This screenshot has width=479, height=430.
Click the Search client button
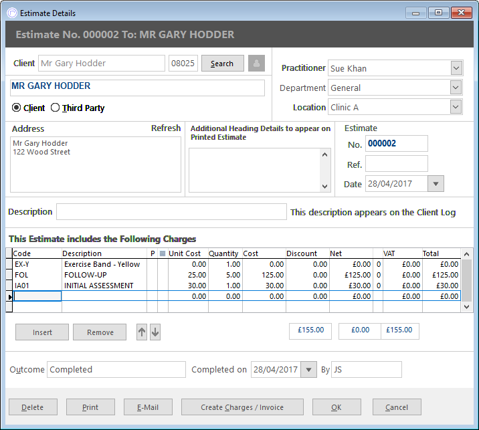click(x=222, y=64)
